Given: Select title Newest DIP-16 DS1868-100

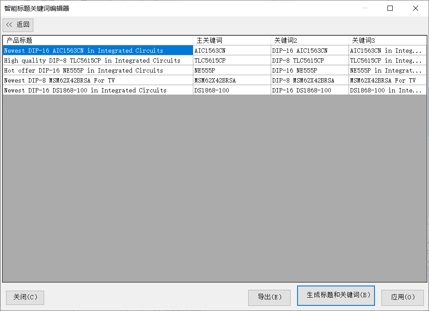Looking at the screenshot, I should click(98, 90).
